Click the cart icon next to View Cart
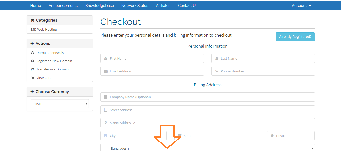341x151 pixels. pos(32,78)
